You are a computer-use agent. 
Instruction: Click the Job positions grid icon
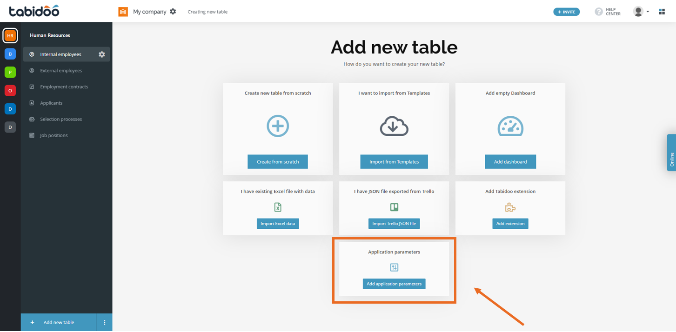click(x=32, y=135)
